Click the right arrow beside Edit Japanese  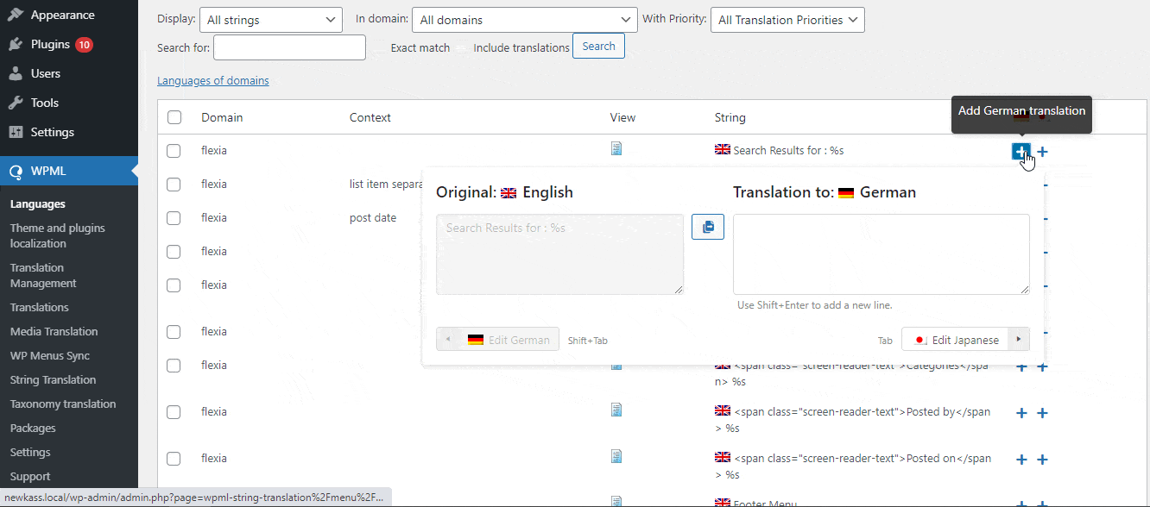(x=1019, y=340)
